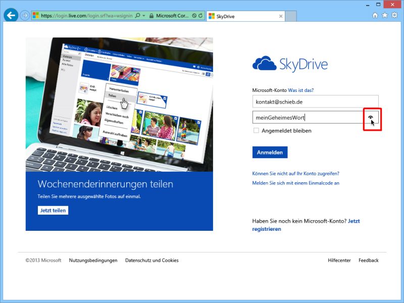Click the email field kontakt@schieb.de
The image size is (404, 303).
pyautogui.click(x=315, y=102)
